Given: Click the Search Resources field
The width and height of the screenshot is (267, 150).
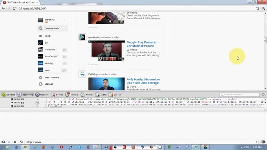Looking at the screenshot, I should [x=239, y=95].
